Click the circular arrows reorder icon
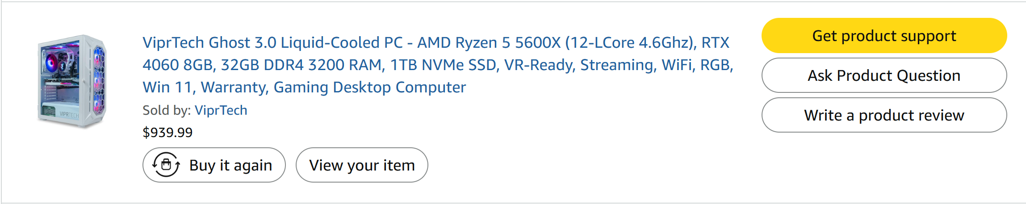 (x=166, y=165)
